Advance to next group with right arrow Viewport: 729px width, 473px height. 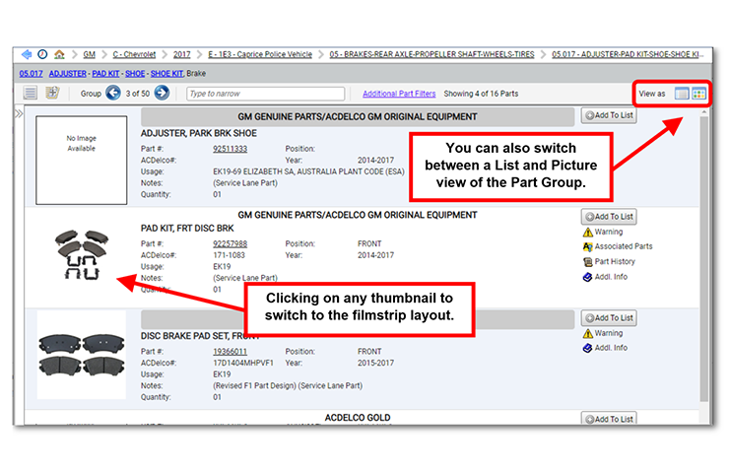pos(162,94)
